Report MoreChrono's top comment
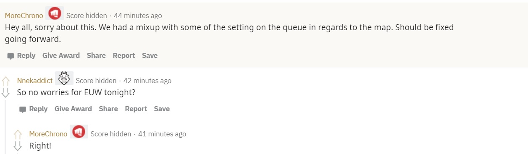The width and height of the screenshot is (528, 154). pos(124,55)
